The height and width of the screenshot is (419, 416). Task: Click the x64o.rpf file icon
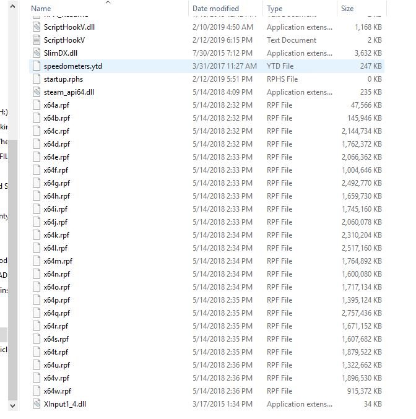tap(37, 287)
